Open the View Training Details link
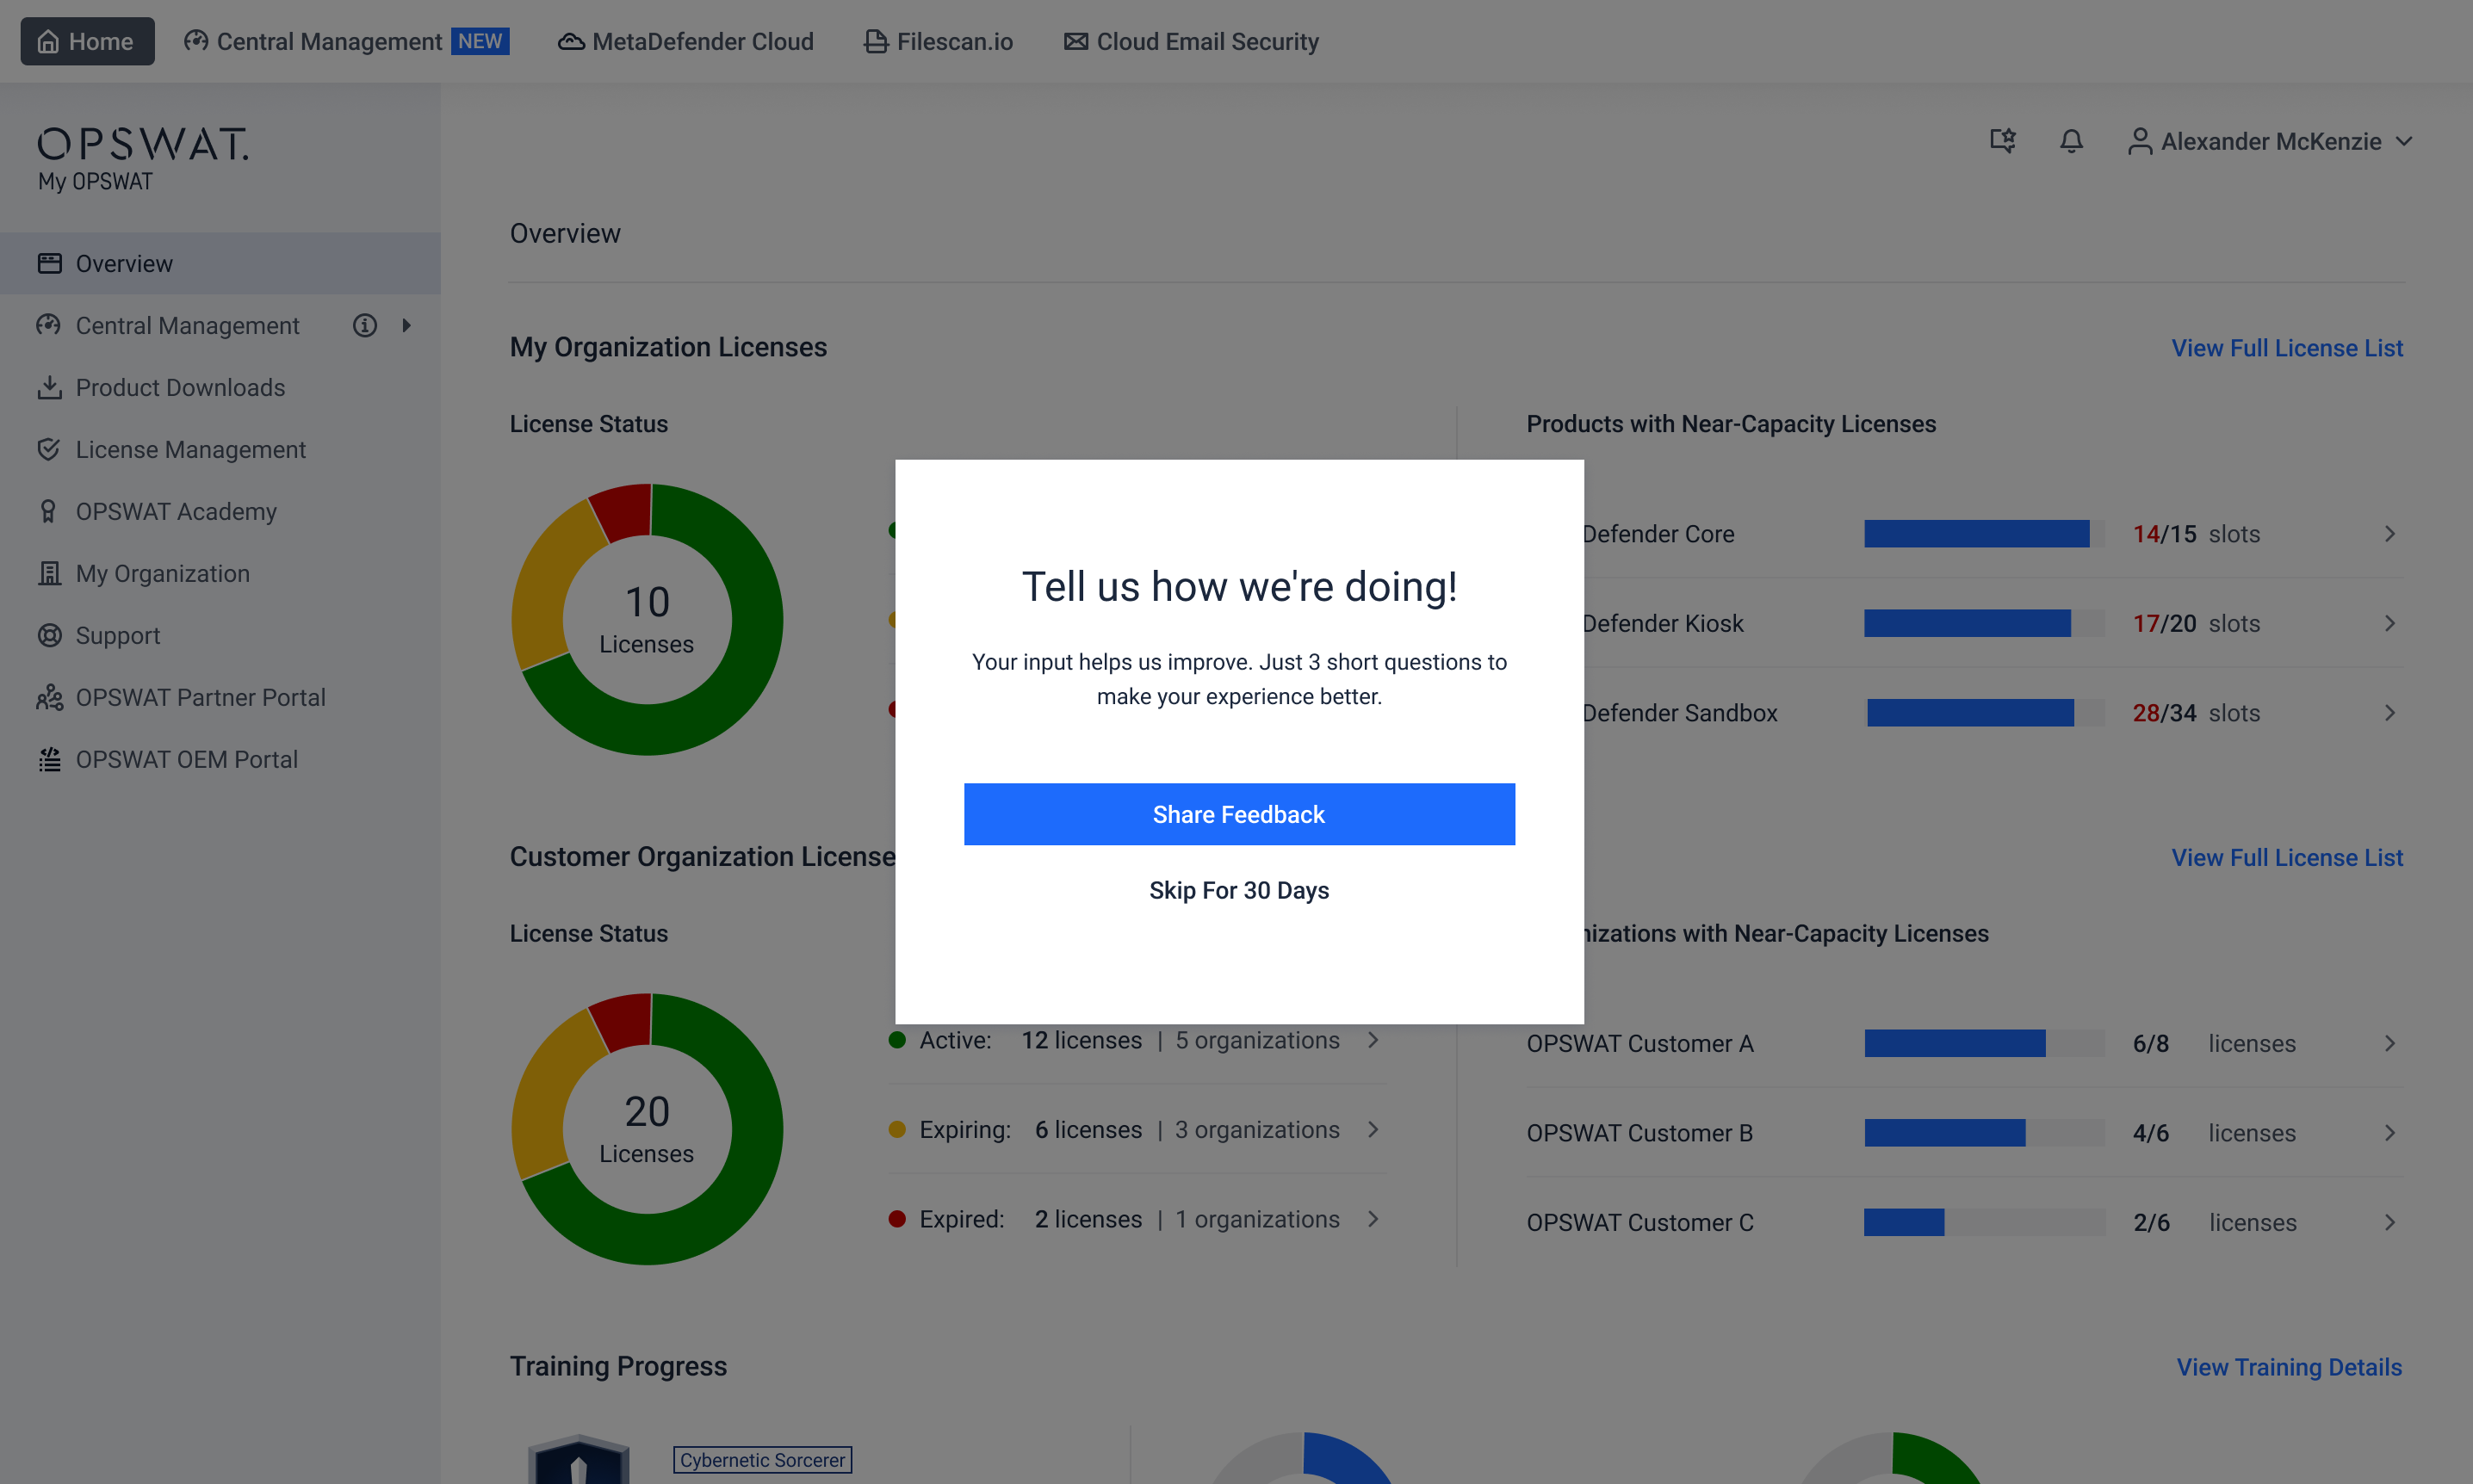 click(x=2288, y=1367)
